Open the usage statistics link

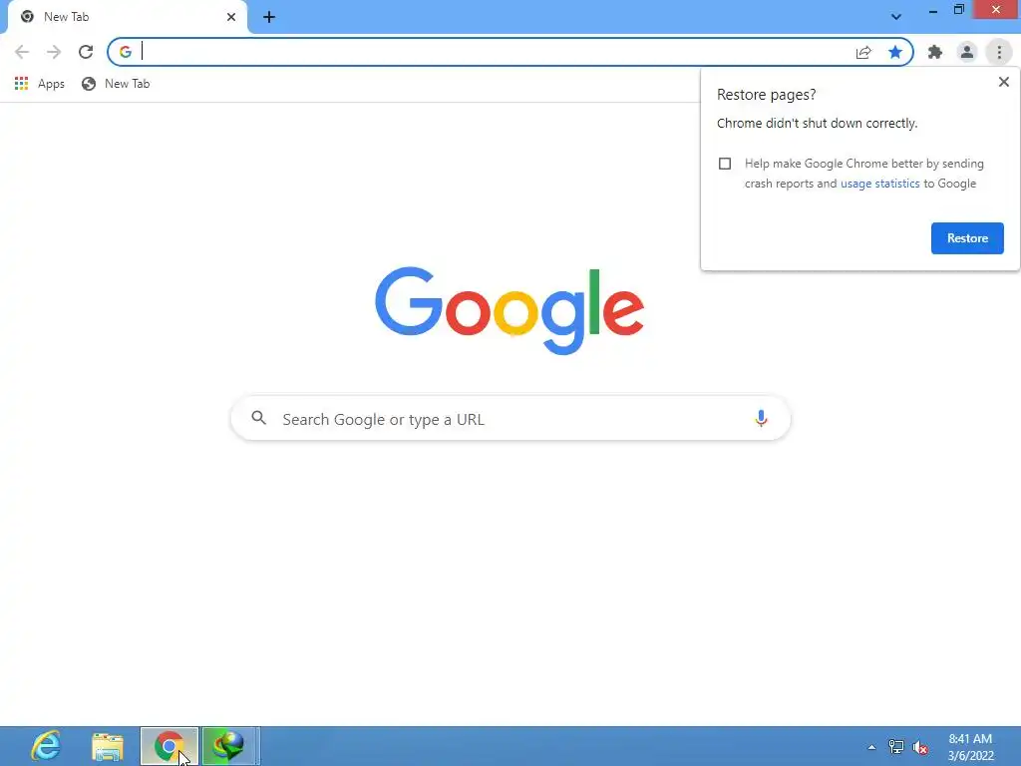[x=879, y=184]
